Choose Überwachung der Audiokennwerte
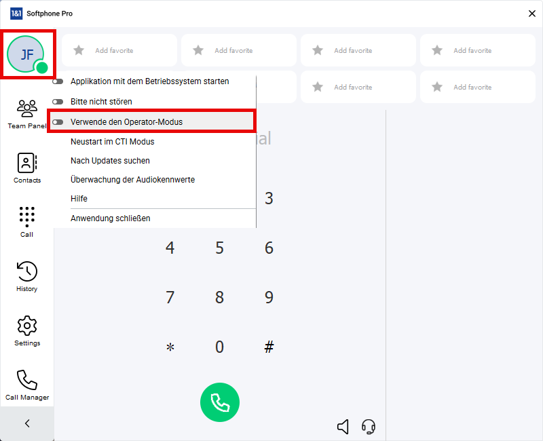Screen dimensions: 543x441 pyautogui.click(x=132, y=180)
